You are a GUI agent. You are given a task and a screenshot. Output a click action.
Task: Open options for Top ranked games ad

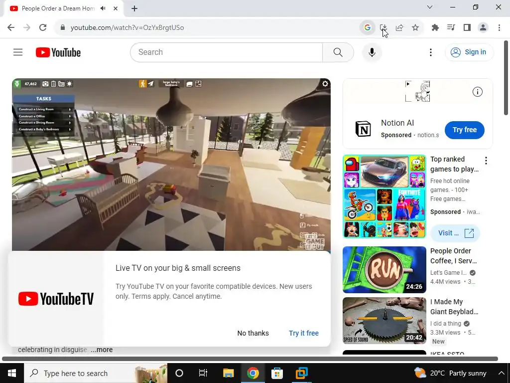pyautogui.click(x=486, y=160)
